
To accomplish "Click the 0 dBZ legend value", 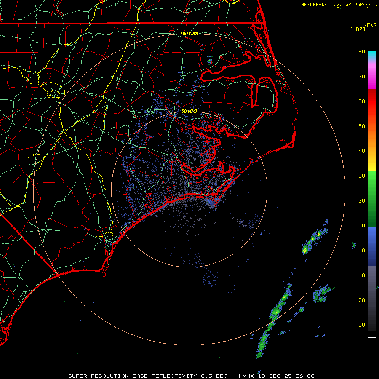I will pyautogui.click(x=363, y=251).
